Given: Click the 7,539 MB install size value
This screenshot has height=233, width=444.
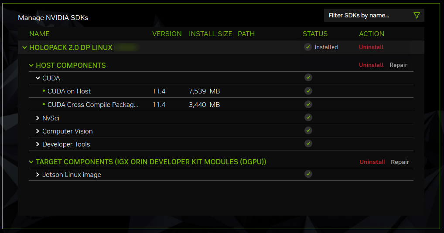Looking at the screenshot, I should coord(204,91).
